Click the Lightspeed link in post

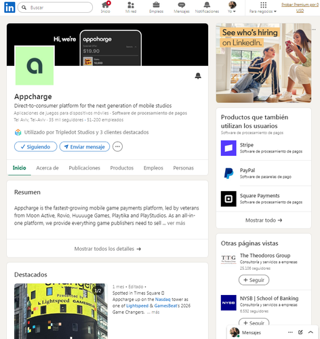[x=137, y=306]
